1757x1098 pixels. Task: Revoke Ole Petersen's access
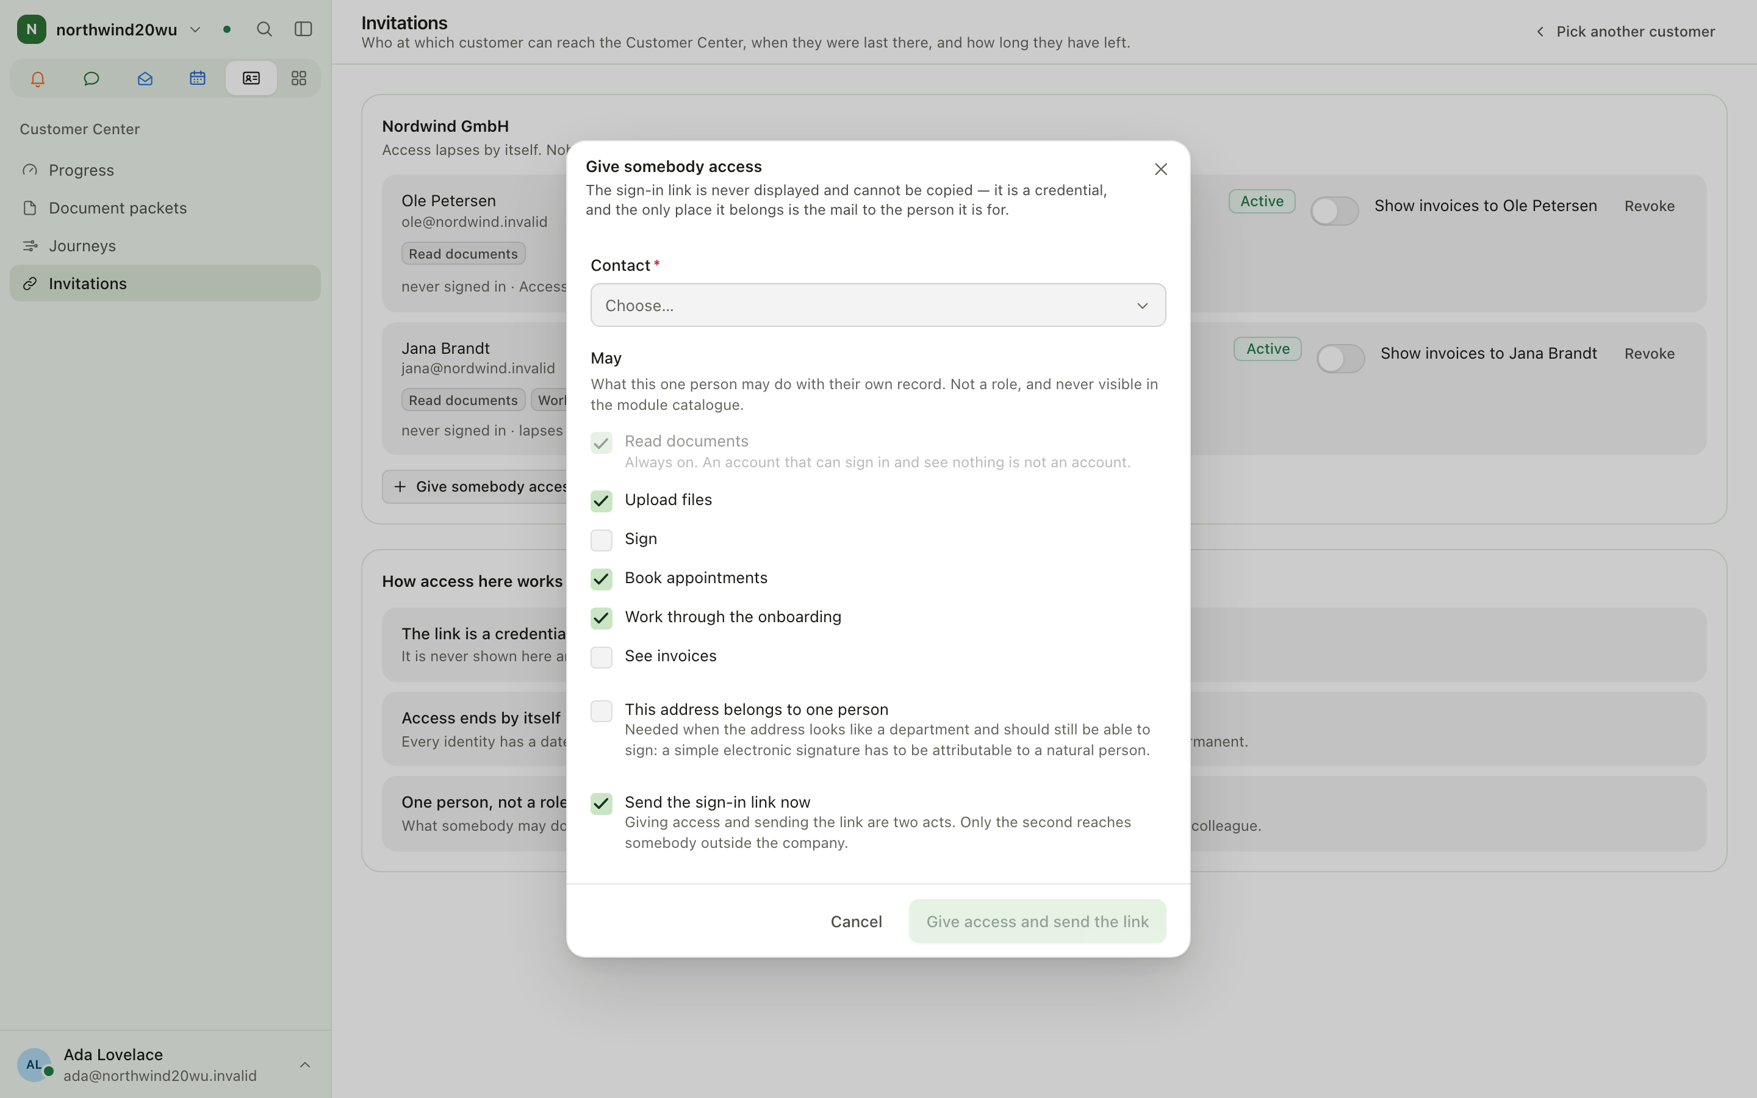click(x=1649, y=206)
